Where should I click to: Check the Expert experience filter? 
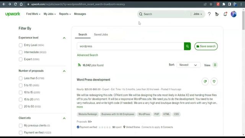point(20,59)
